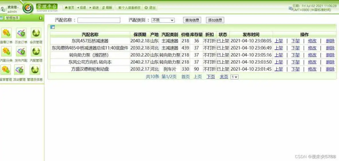339x161 pixels.
Task: Open 活动管理 icon in sidebar
Action: (19, 70)
